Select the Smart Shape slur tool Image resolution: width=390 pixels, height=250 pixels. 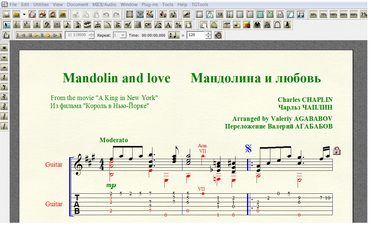[x=107, y=25]
